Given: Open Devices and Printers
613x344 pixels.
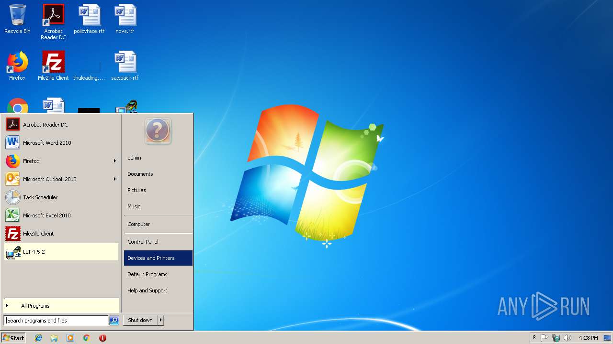Looking at the screenshot, I should pos(158,258).
